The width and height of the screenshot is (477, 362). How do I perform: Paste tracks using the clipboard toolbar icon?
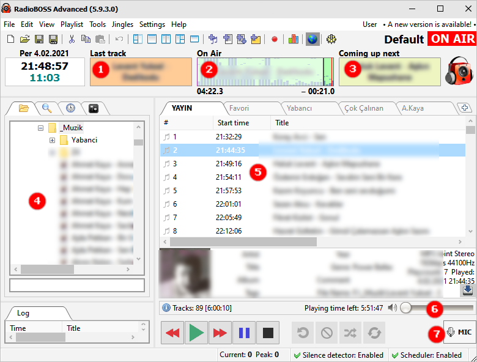[100, 39]
